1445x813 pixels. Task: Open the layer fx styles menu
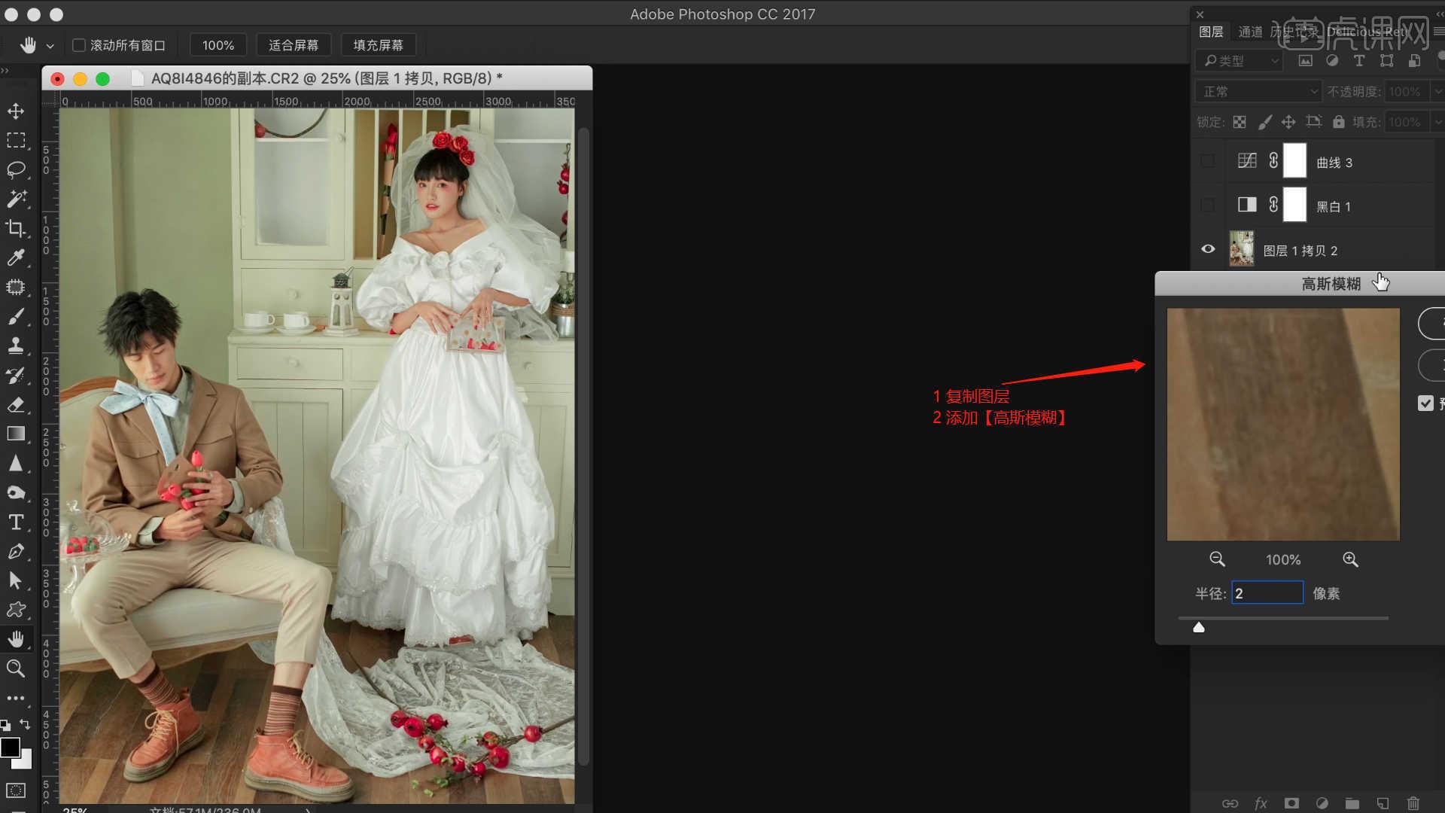[1261, 803]
